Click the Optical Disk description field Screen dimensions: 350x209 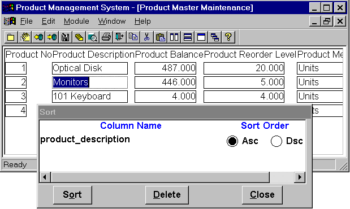tap(90, 68)
